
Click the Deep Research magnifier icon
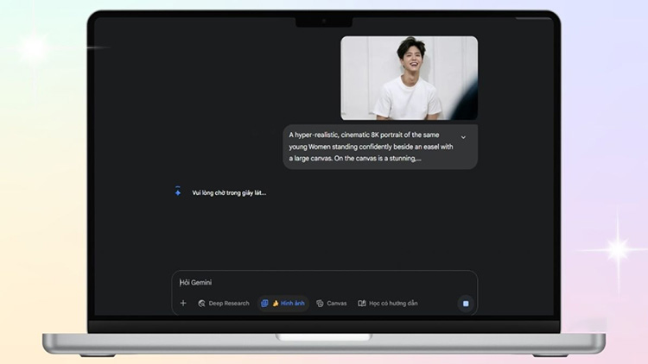click(x=201, y=304)
